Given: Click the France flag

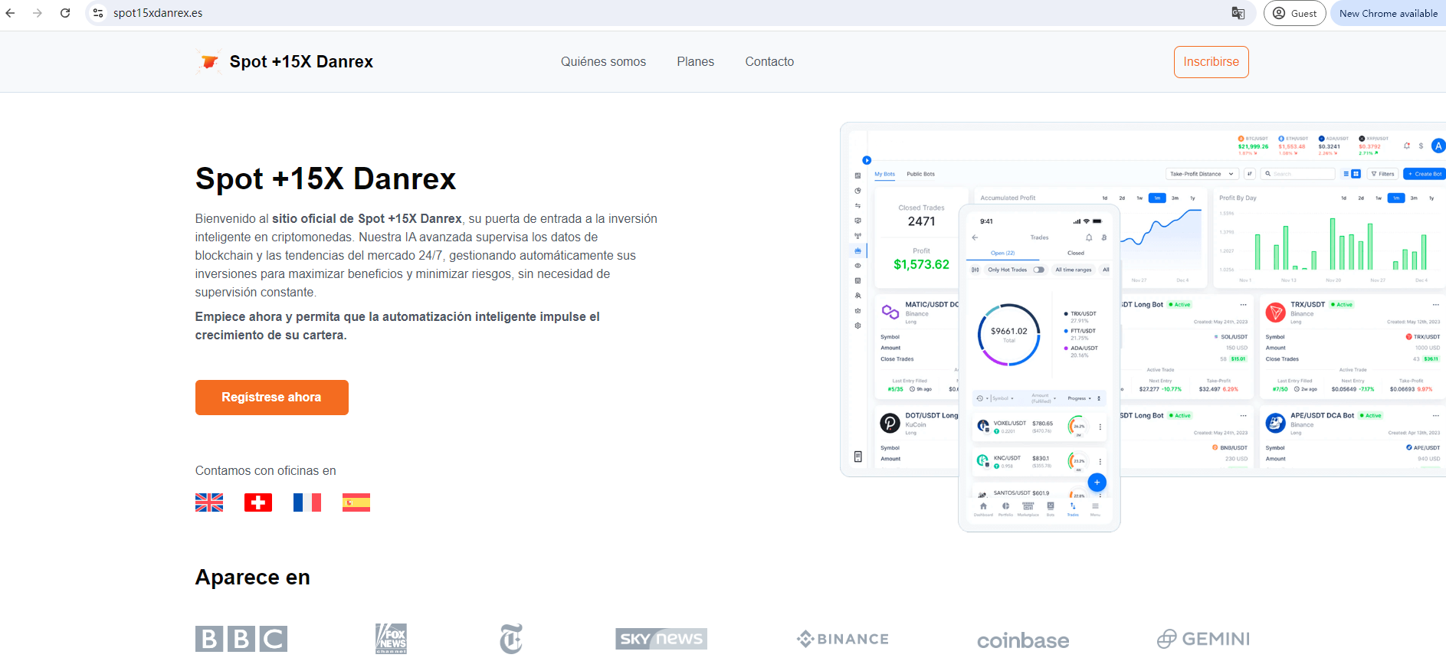Looking at the screenshot, I should [x=307, y=502].
